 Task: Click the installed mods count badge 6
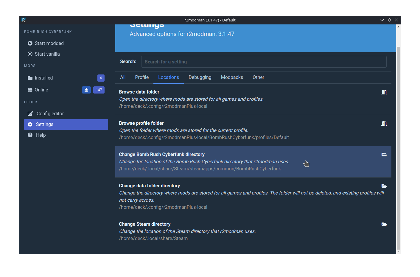[x=101, y=78]
